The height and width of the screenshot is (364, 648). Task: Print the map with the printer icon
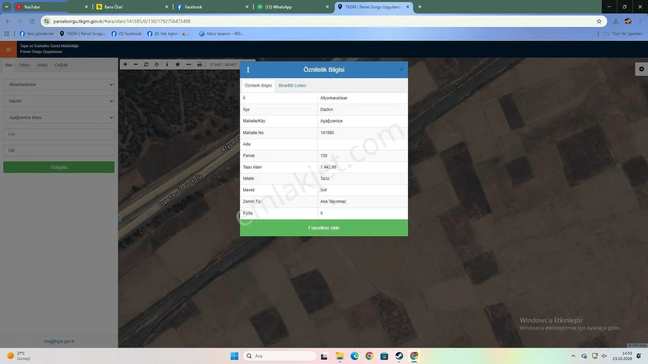pos(199,64)
